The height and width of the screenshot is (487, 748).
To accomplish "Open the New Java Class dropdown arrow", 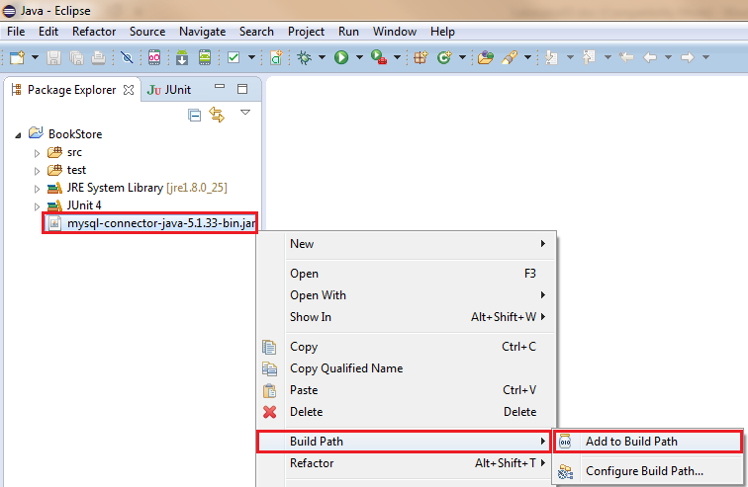I will (462, 57).
